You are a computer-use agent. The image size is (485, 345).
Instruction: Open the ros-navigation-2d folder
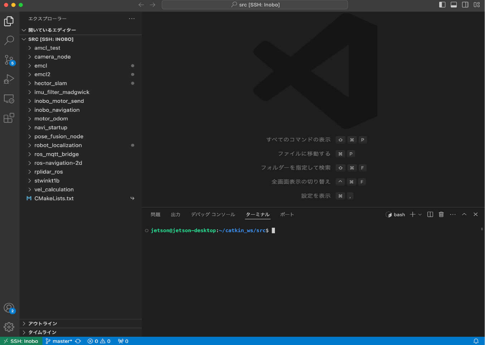click(x=81, y=163)
